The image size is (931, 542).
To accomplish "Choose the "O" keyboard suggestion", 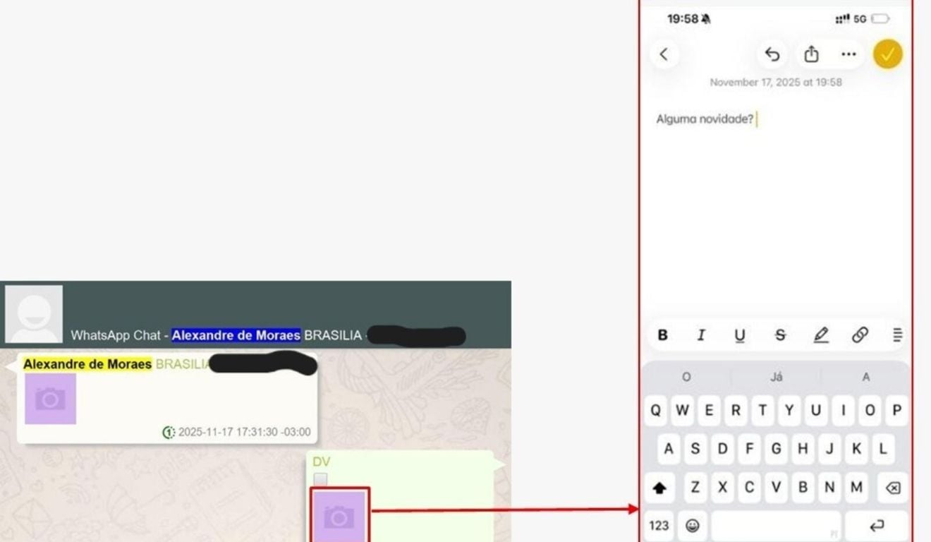I will [686, 377].
